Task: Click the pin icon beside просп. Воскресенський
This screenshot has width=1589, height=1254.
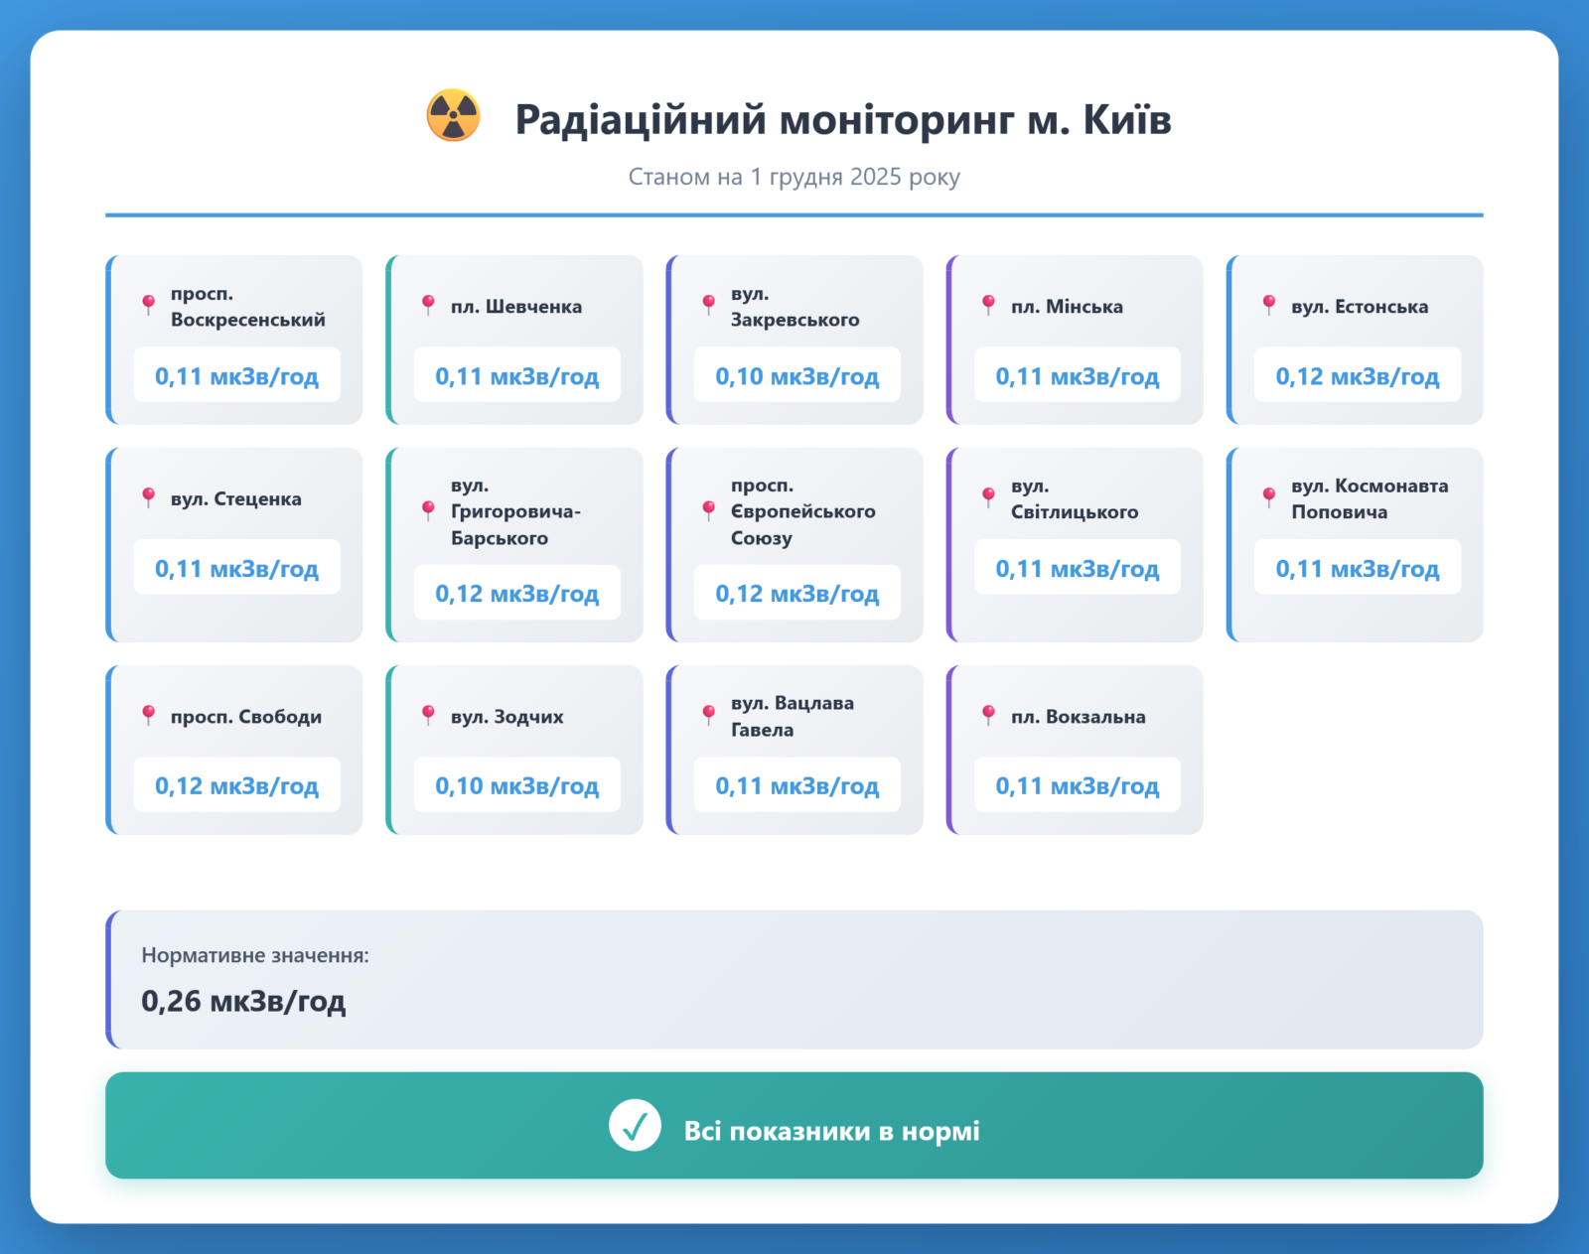Action: pyautogui.click(x=148, y=305)
